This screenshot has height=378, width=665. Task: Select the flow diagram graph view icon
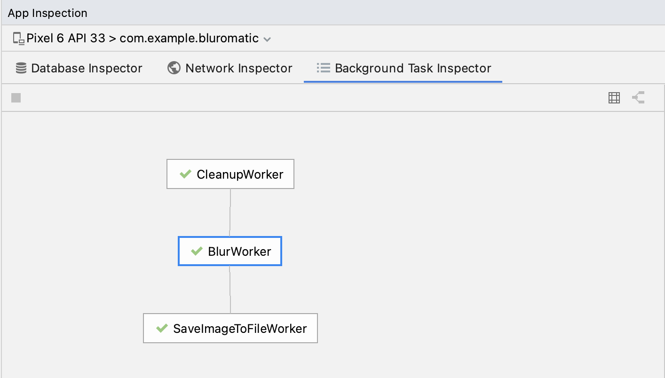tap(638, 98)
